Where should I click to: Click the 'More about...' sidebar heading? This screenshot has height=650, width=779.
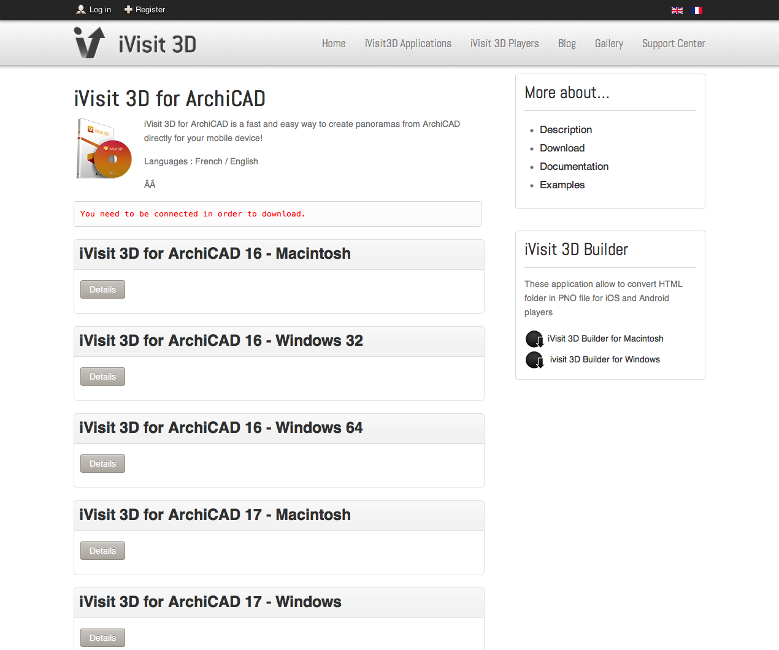pyautogui.click(x=567, y=93)
